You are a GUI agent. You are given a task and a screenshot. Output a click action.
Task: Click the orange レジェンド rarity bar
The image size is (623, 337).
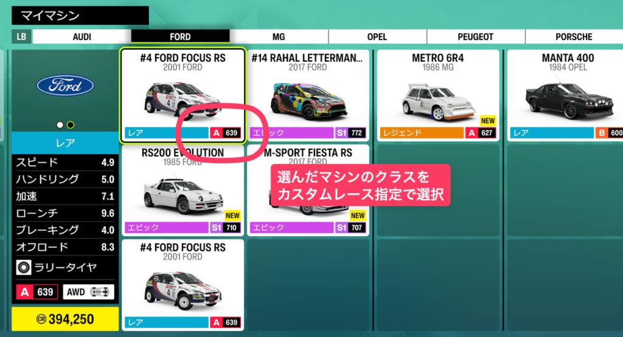click(x=422, y=133)
